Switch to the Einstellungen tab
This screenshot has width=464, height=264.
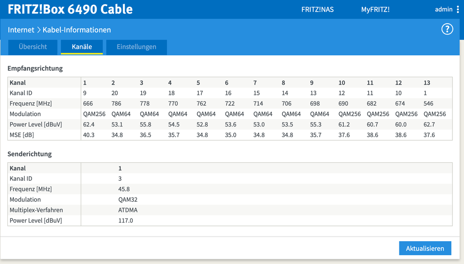(x=137, y=47)
